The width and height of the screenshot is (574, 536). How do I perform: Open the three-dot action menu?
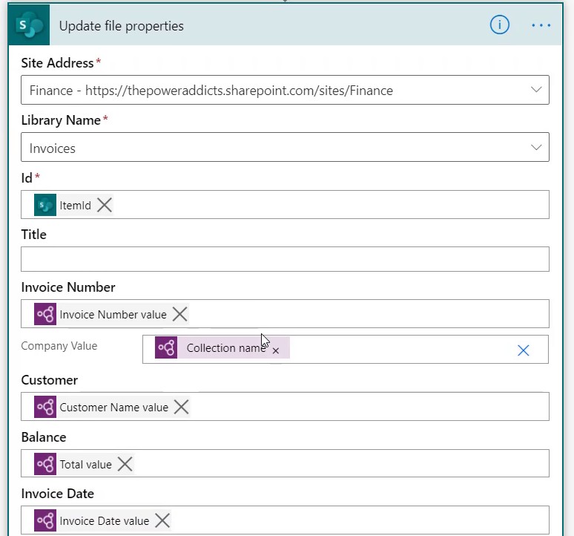tap(541, 25)
